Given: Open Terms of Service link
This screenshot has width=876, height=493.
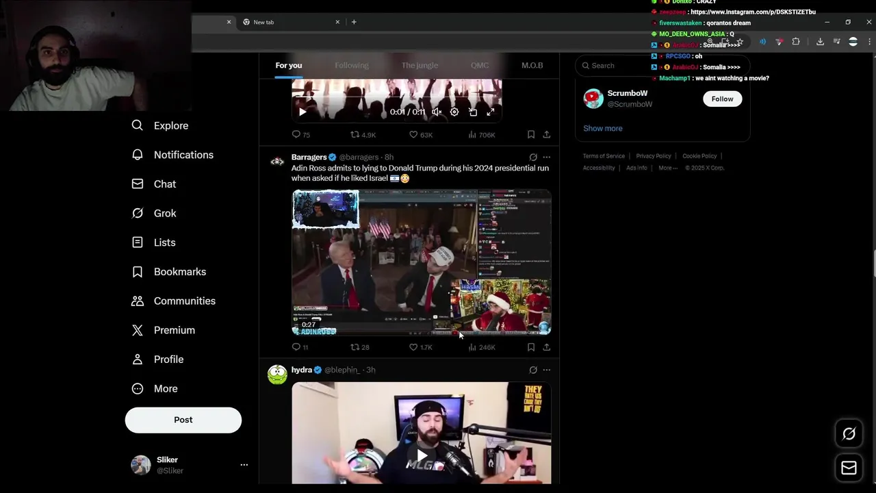Looking at the screenshot, I should 604,156.
